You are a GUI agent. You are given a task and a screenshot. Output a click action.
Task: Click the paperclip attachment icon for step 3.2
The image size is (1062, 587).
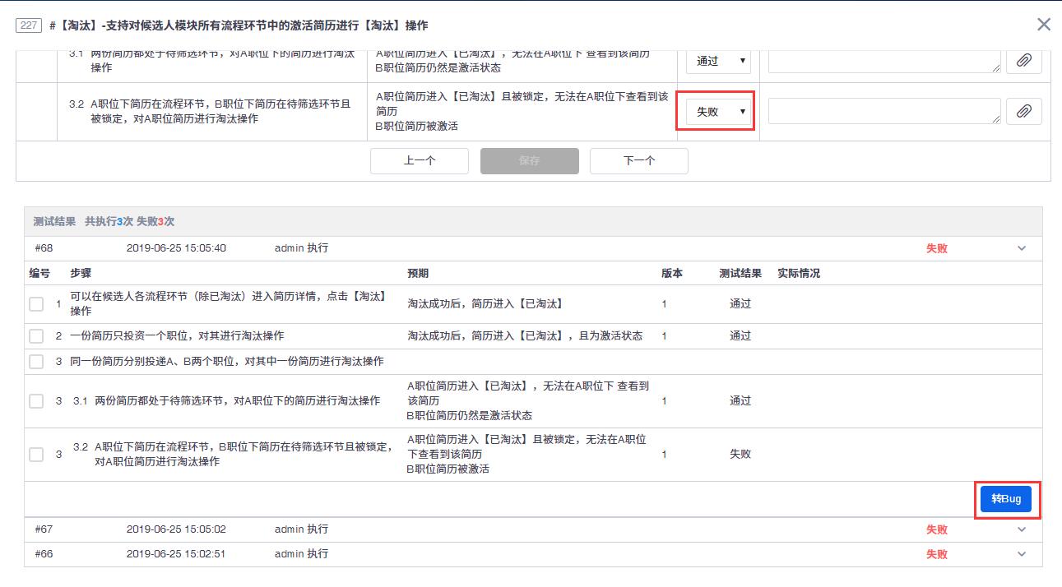(x=1023, y=112)
